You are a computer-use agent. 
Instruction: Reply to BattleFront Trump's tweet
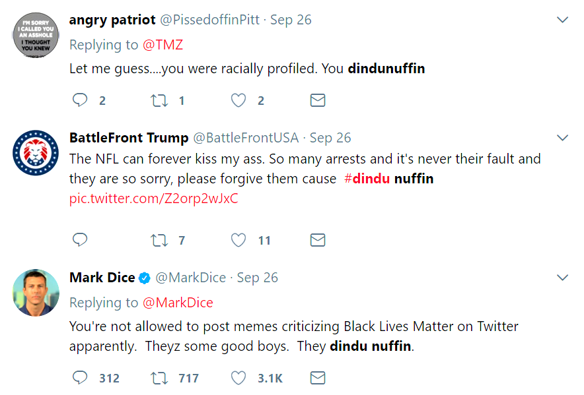pyautogui.click(x=80, y=240)
